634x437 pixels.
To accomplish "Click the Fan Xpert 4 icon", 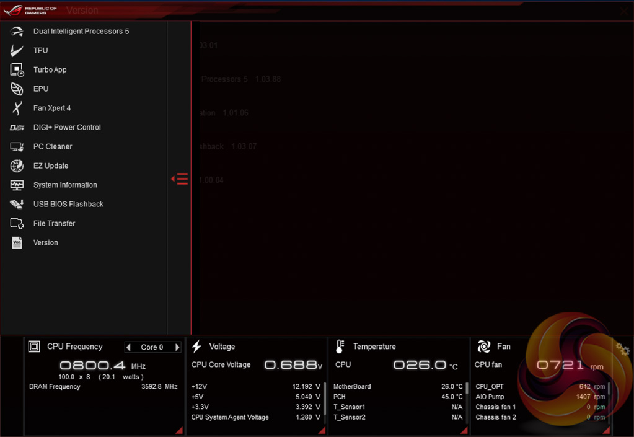I will (17, 108).
